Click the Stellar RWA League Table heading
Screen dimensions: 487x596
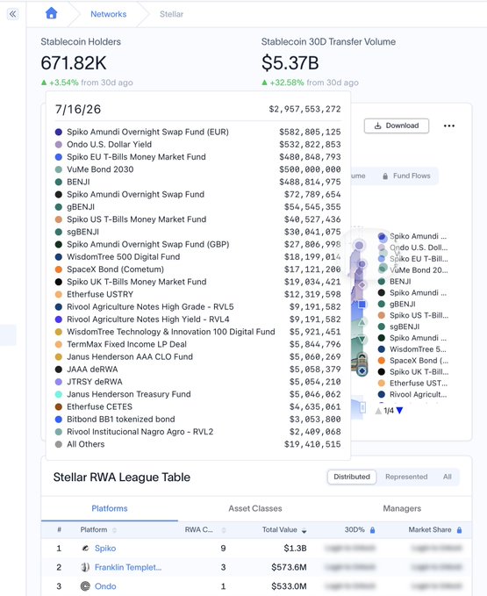122,478
